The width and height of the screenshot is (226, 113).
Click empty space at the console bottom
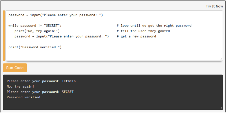point(113,105)
